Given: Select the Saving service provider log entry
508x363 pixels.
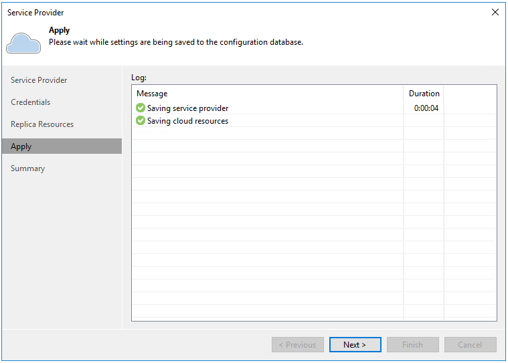Looking at the screenshot, I should click(x=188, y=108).
